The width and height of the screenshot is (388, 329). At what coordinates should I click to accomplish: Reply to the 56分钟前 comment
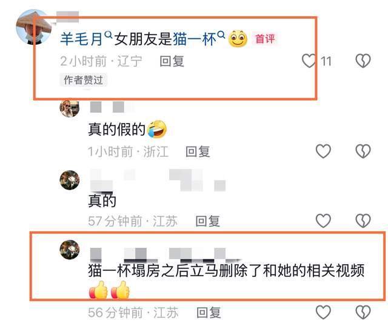pos(209,313)
